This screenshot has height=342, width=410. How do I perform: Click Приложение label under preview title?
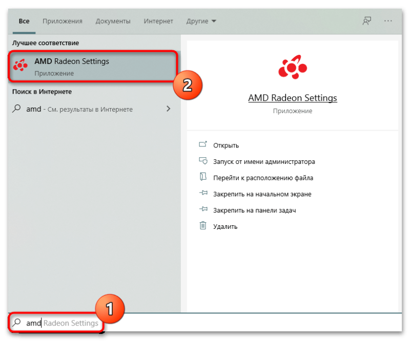pyautogui.click(x=293, y=111)
